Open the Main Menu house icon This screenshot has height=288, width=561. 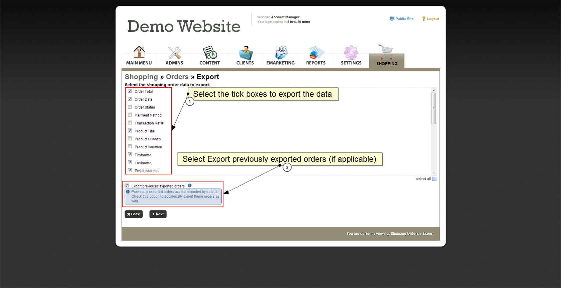139,53
